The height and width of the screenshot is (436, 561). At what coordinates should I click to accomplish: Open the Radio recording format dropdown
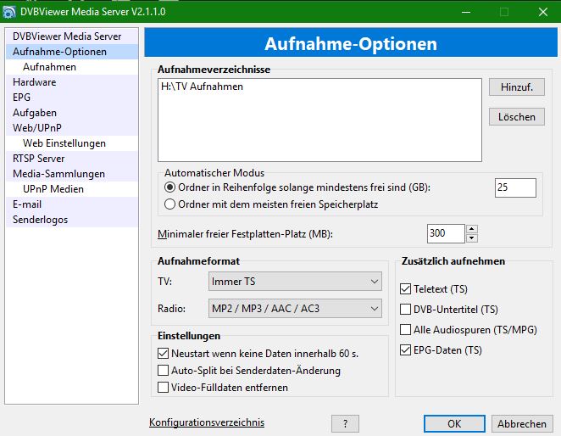[295, 309]
